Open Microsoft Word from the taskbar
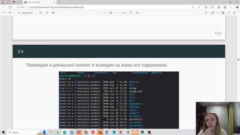 coord(106,132)
